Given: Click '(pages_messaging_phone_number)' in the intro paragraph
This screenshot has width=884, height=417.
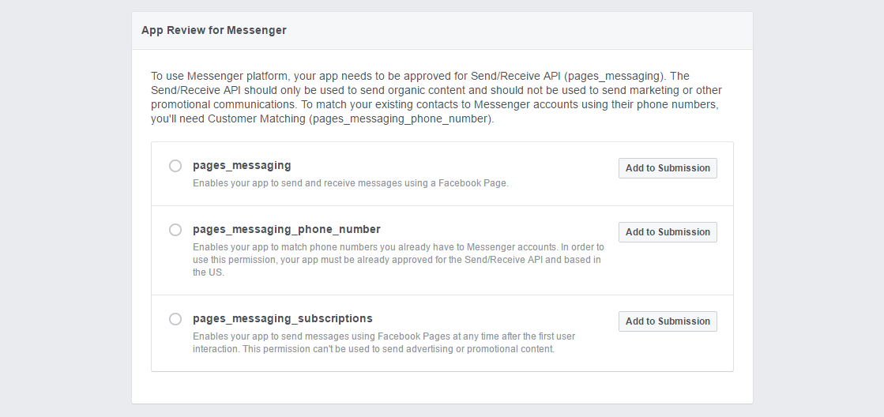Looking at the screenshot, I should click(x=401, y=119).
